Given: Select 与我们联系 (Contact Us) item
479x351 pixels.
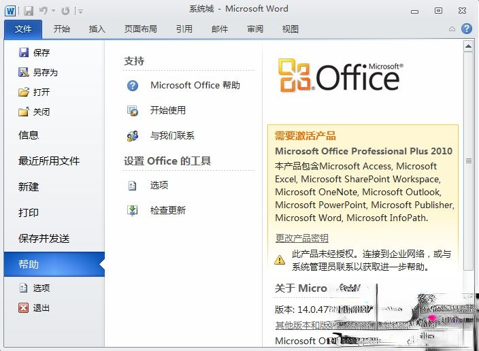Looking at the screenshot, I should 172,135.
